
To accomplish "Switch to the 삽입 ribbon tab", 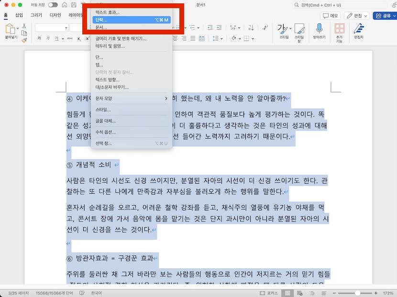I will click(x=19, y=15).
